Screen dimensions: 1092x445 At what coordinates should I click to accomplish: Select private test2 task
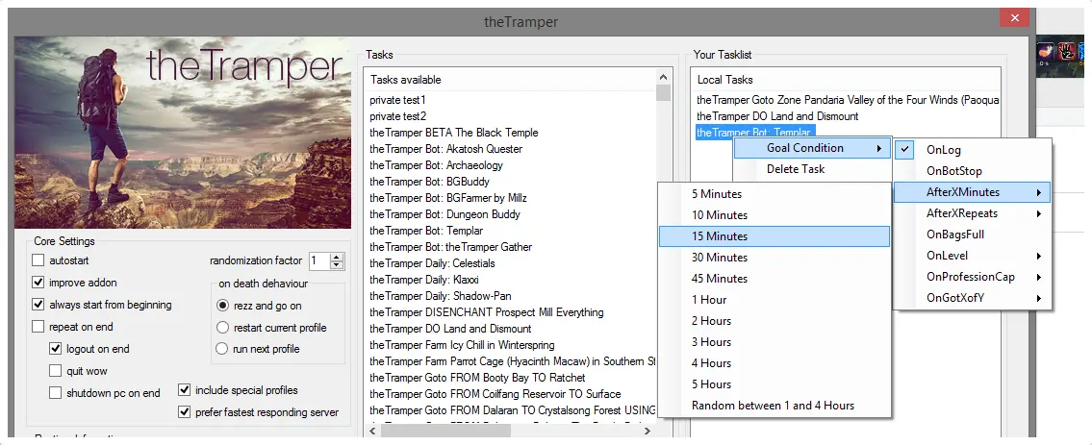[397, 116]
